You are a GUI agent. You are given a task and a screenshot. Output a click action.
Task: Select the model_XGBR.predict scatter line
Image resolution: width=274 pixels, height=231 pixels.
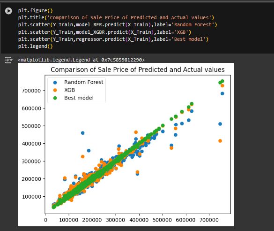pyautogui.click(x=104, y=32)
